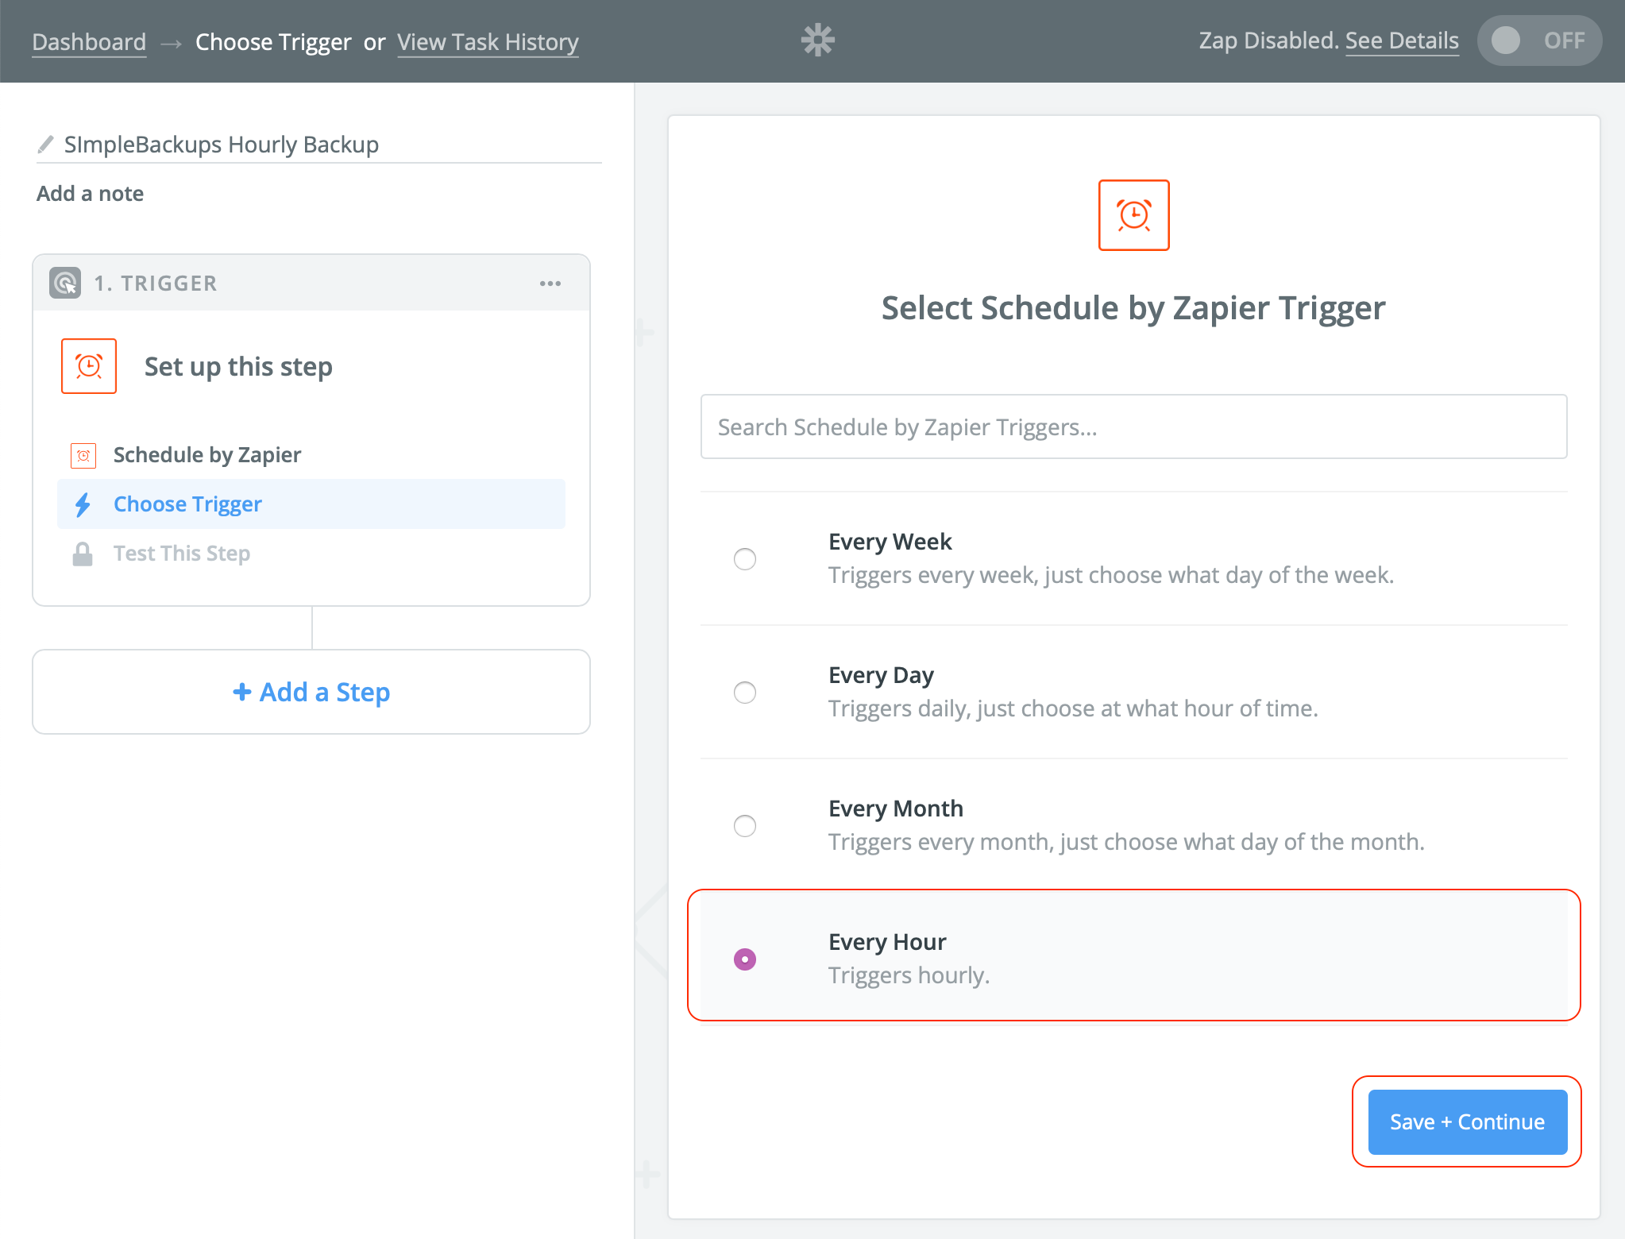Click the large alarm clock icon above Select Schedule
Viewport: 1625px width, 1239px height.
(1133, 215)
